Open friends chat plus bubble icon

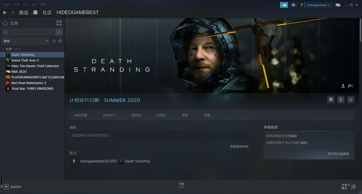tap(354, 186)
